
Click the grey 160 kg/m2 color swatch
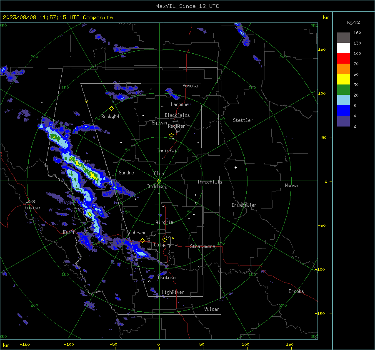coord(343,38)
